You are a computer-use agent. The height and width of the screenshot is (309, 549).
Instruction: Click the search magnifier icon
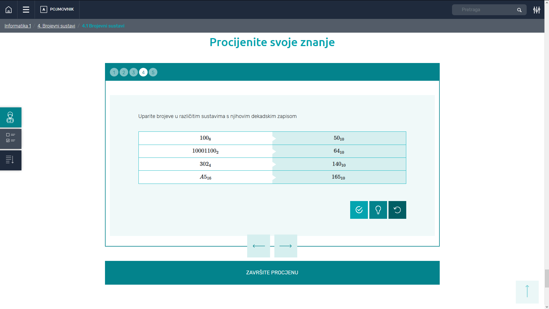click(x=519, y=10)
